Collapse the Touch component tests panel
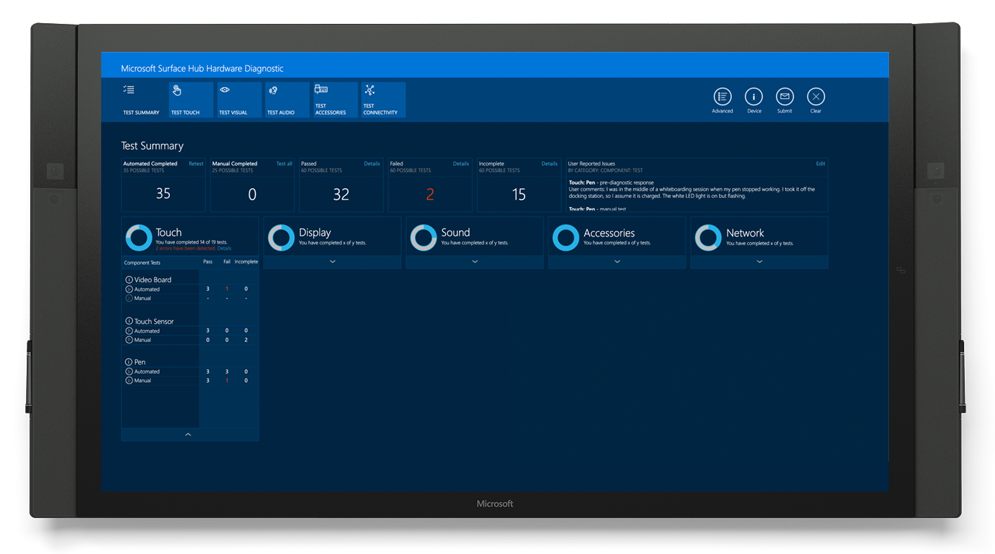Image resolution: width=995 pixels, height=554 pixels. 190,435
